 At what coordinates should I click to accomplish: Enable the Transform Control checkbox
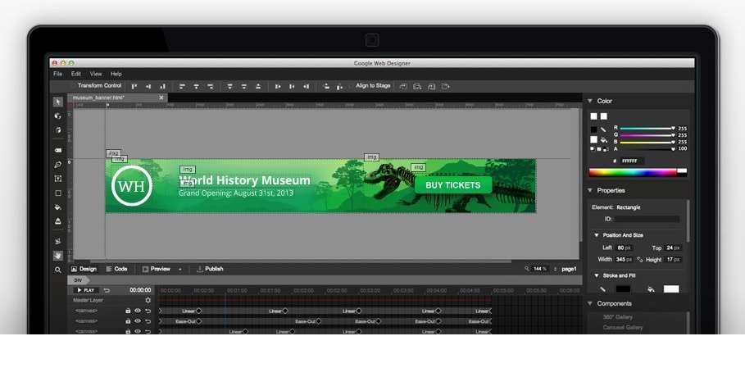(x=73, y=85)
